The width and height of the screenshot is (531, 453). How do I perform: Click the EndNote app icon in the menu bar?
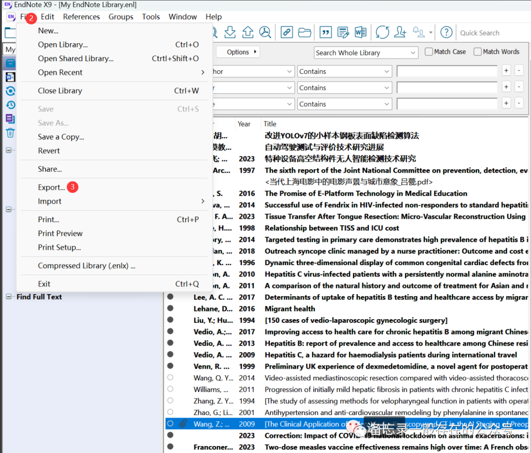11,17
